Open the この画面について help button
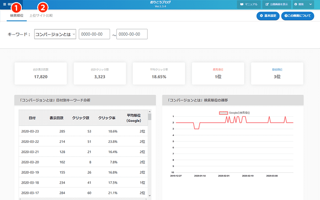320x200 pixels. [x=297, y=16]
